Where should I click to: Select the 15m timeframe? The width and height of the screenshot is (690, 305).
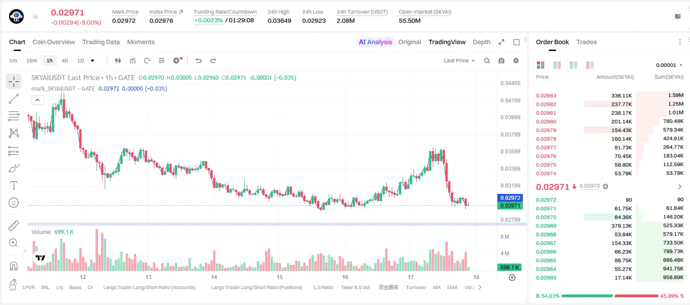(31, 61)
